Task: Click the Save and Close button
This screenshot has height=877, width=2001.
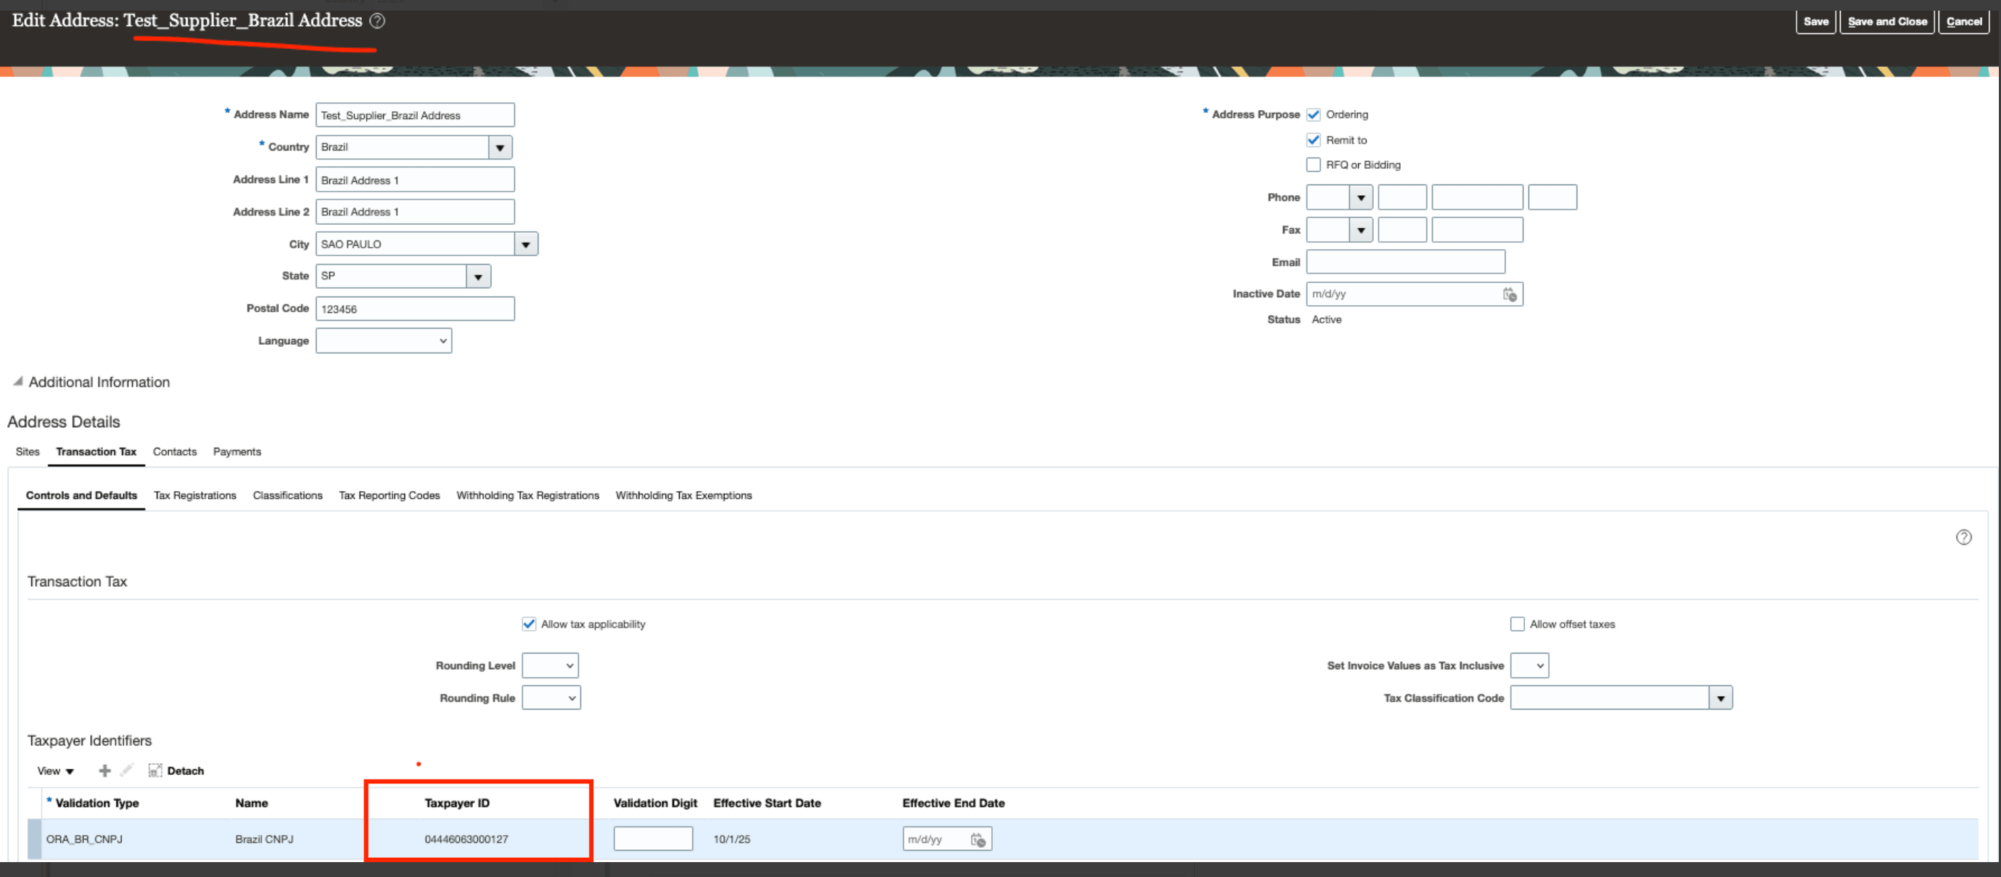Action: [1887, 21]
